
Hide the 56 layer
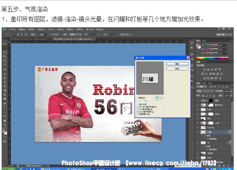tap(198, 143)
